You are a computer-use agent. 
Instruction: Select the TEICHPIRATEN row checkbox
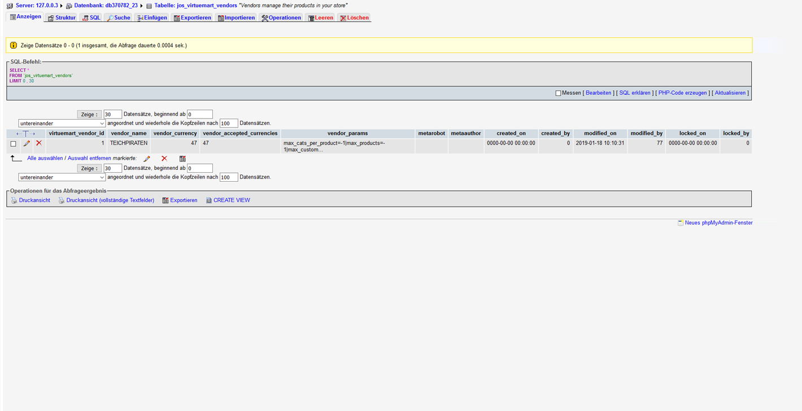[x=14, y=144]
